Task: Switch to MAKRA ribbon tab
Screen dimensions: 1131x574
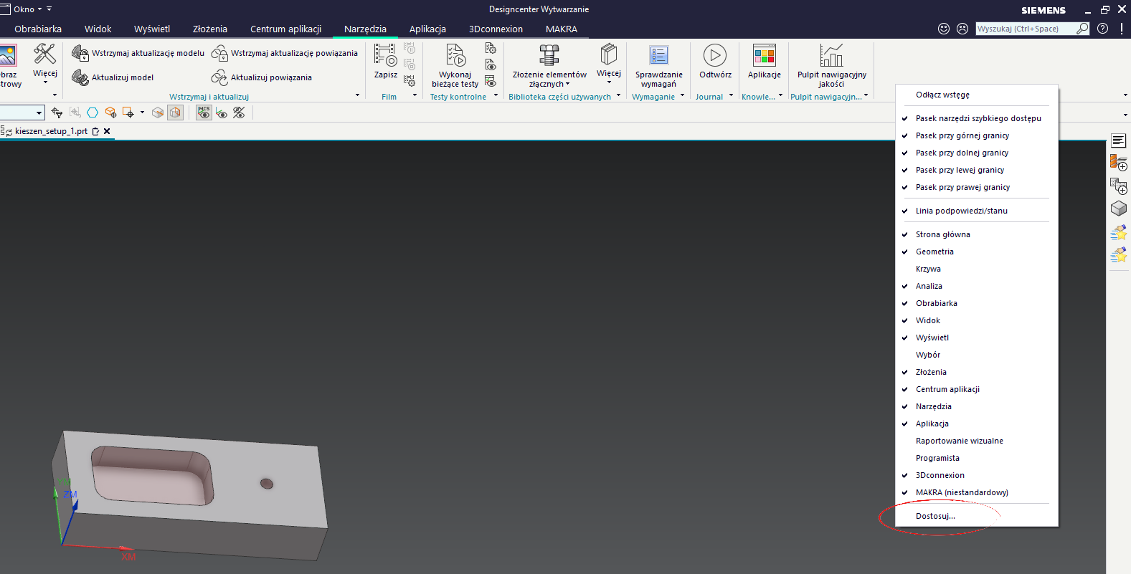Action: [x=562, y=29]
